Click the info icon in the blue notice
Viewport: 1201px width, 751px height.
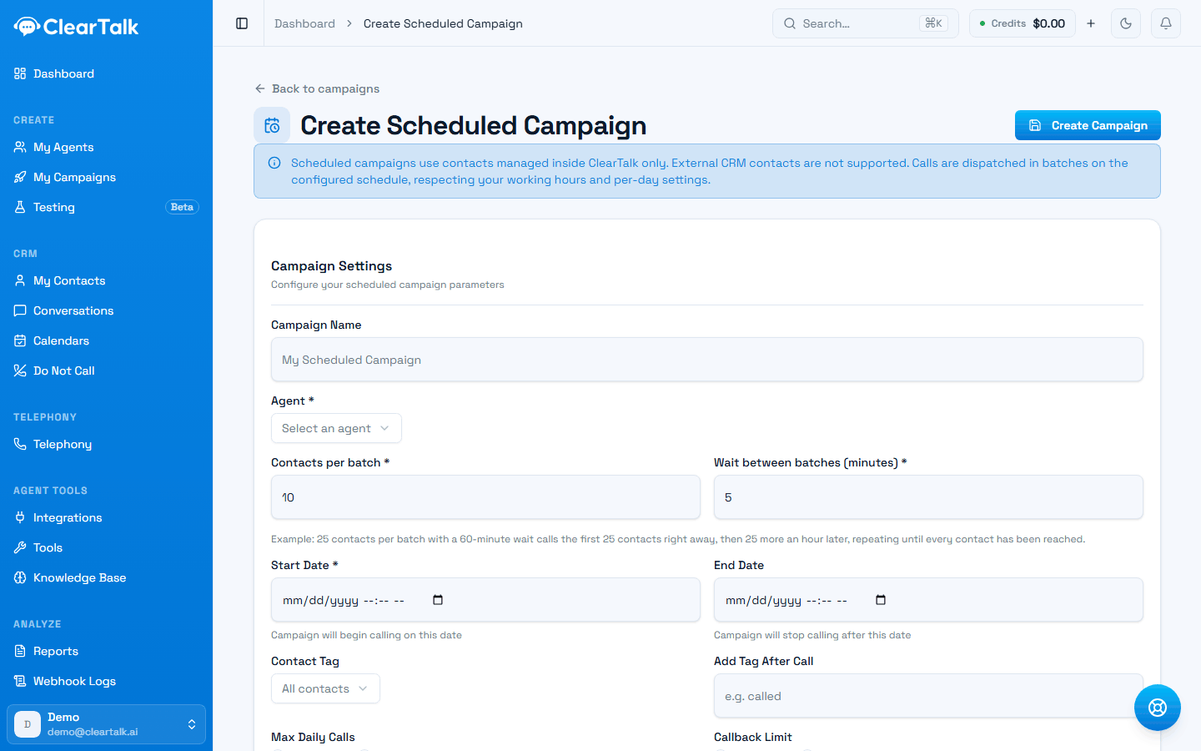pyautogui.click(x=274, y=163)
